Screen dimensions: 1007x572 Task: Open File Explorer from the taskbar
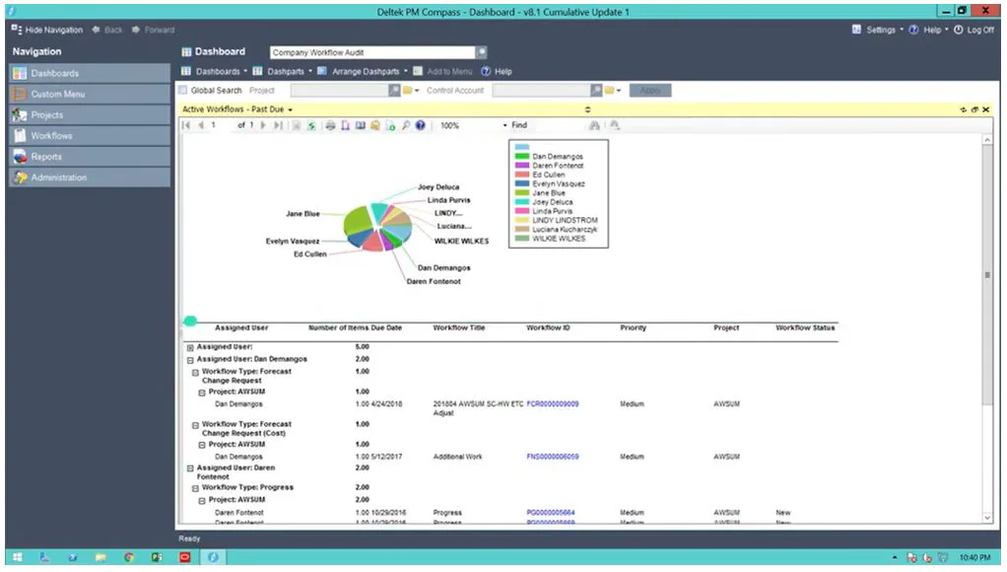(x=101, y=557)
